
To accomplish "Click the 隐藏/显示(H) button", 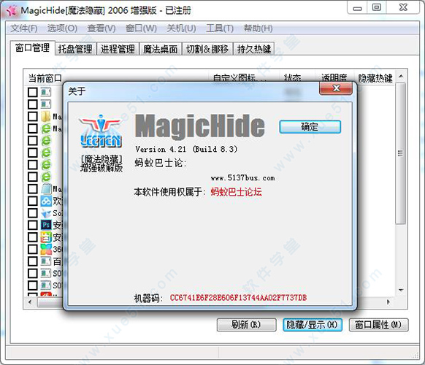I will pyautogui.click(x=313, y=325).
